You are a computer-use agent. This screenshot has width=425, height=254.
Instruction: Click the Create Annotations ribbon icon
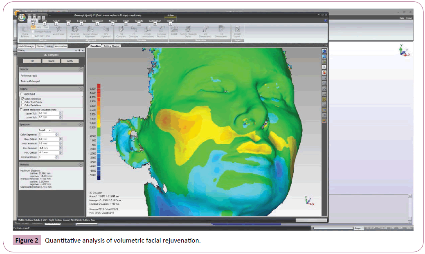[148, 30]
